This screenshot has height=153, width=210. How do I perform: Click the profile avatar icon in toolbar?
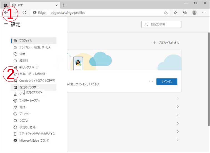[x=194, y=12]
